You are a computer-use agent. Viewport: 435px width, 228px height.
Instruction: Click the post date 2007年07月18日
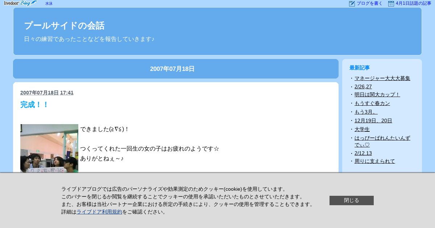tap(40, 93)
